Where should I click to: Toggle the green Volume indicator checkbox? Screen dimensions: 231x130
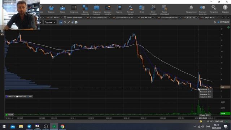tap(6, 115)
